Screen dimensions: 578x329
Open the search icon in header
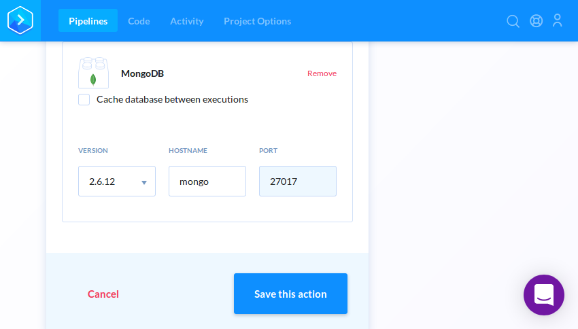[513, 21]
